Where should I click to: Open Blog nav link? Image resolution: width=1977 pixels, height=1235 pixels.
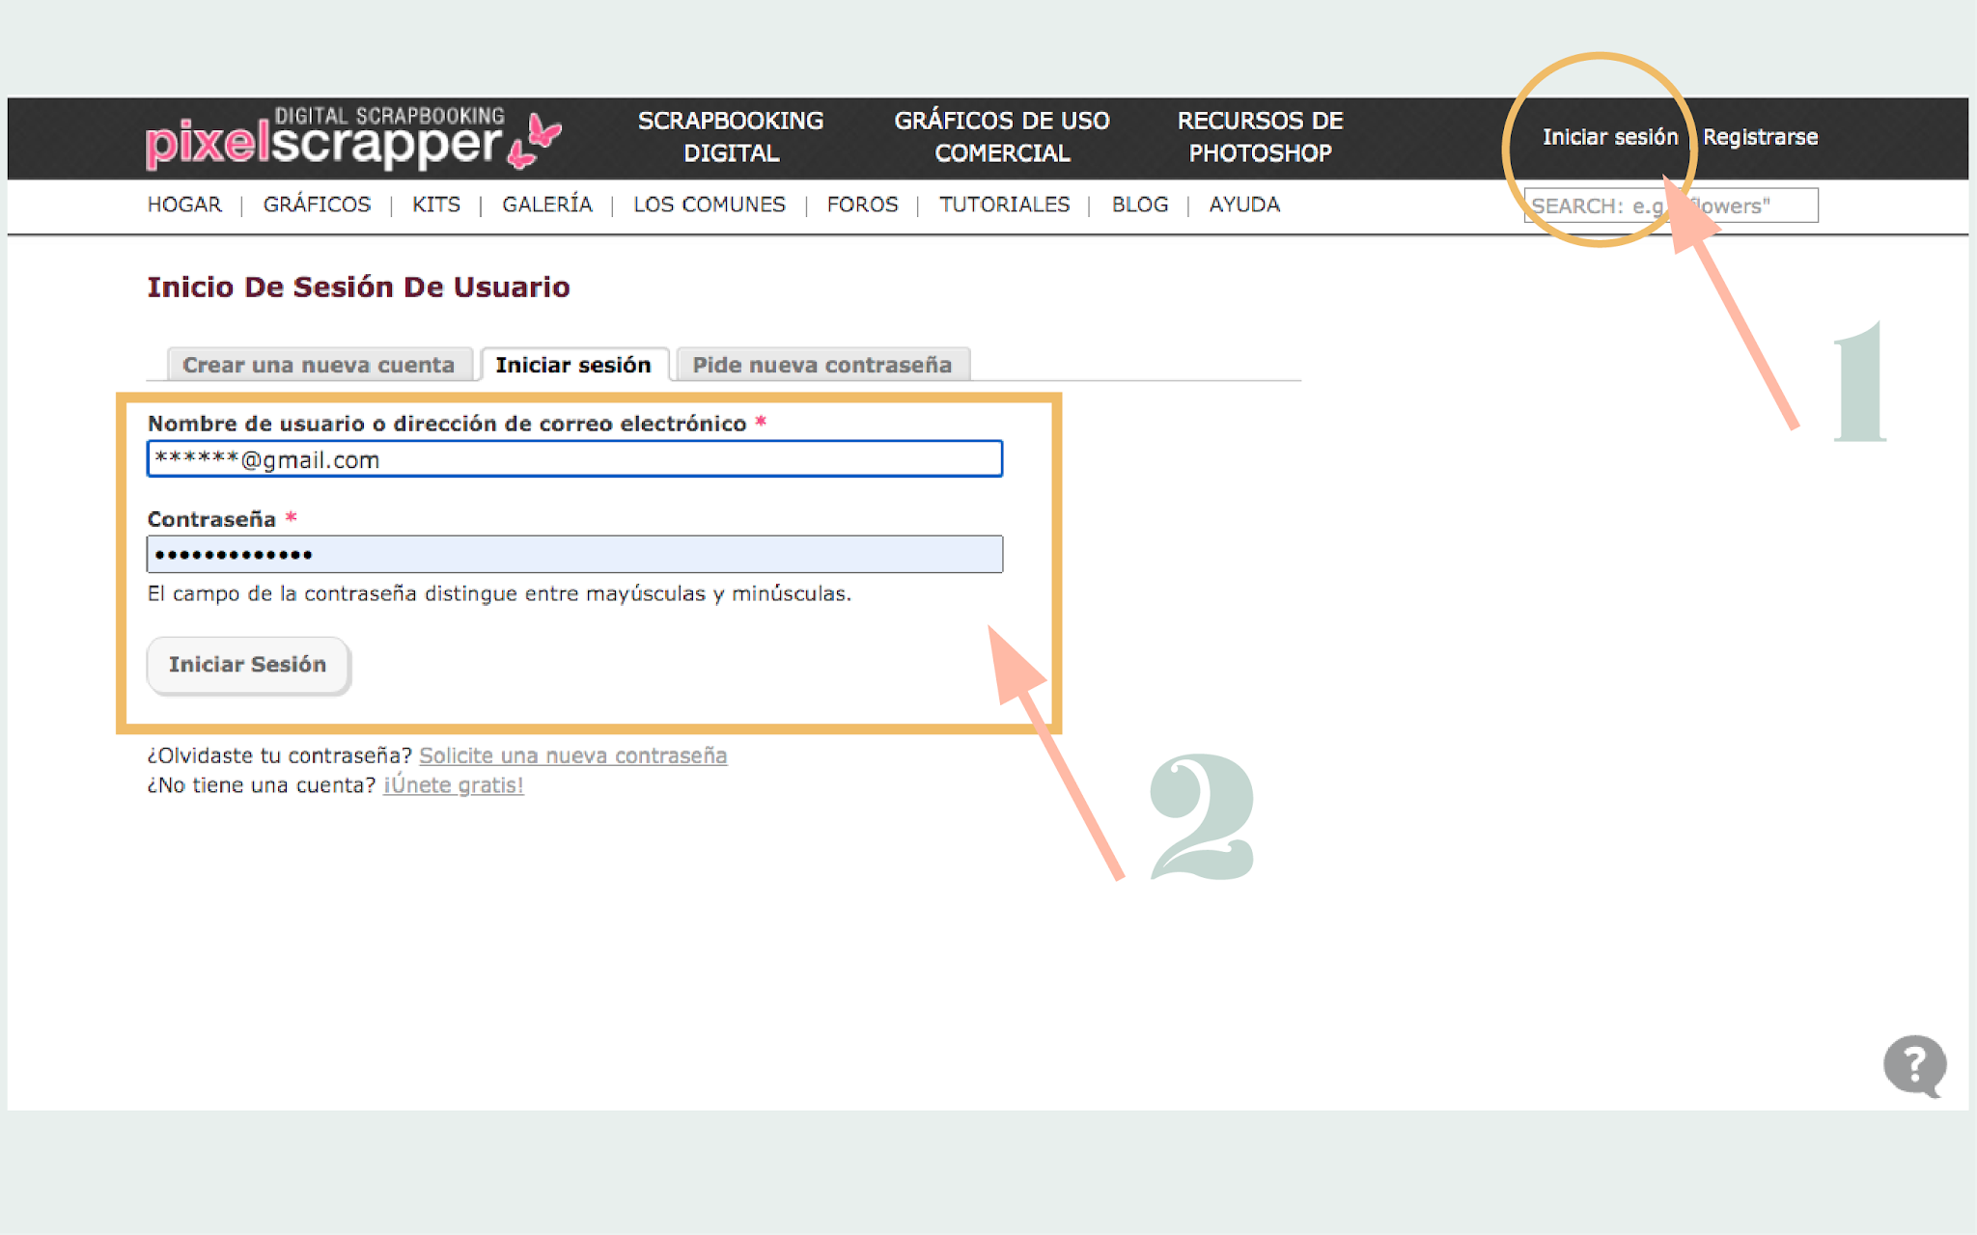[x=1140, y=205]
